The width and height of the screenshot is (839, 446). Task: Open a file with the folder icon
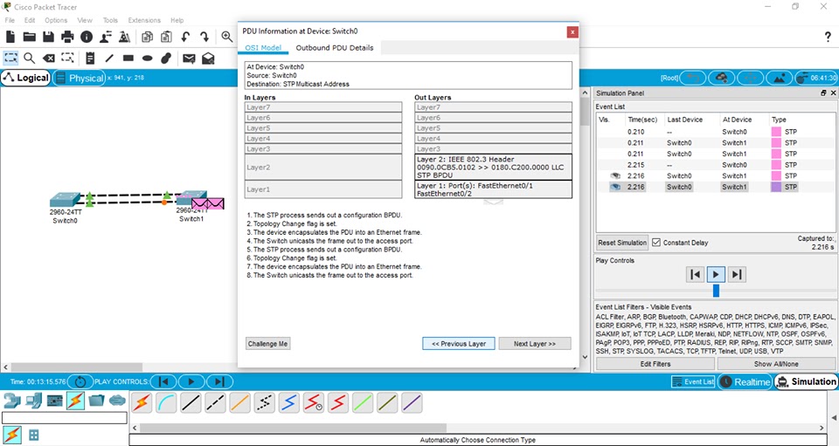point(30,37)
